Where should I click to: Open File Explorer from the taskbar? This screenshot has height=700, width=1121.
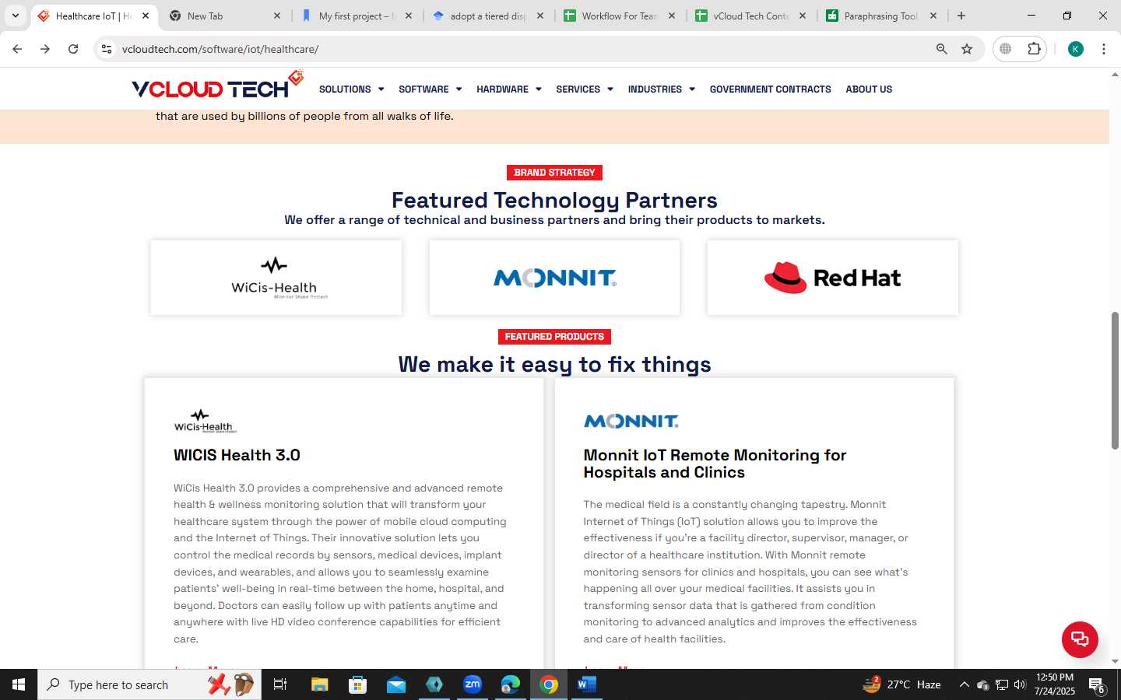click(319, 684)
